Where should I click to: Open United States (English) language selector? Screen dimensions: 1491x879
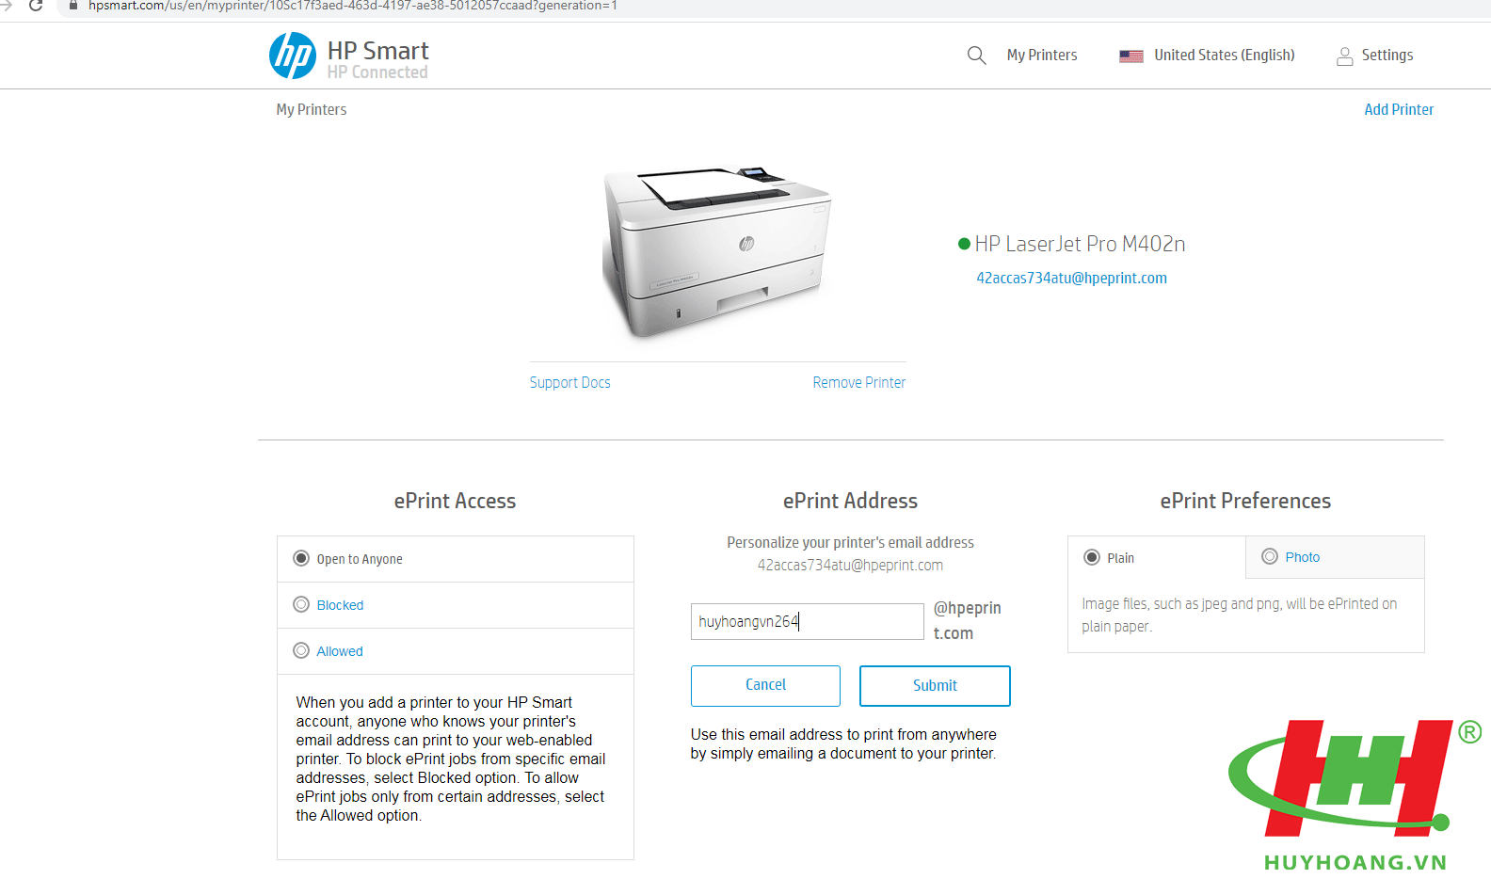[x=1224, y=56]
